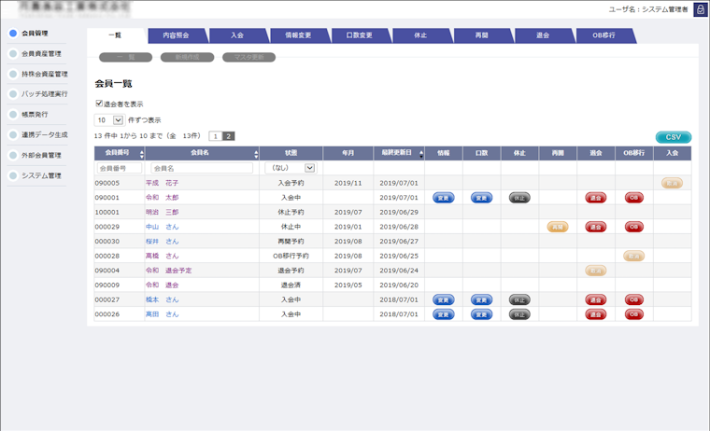The height and width of the screenshot is (431, 710).
Task: Click the CSV export button
Action: click(x=673, y=137)
